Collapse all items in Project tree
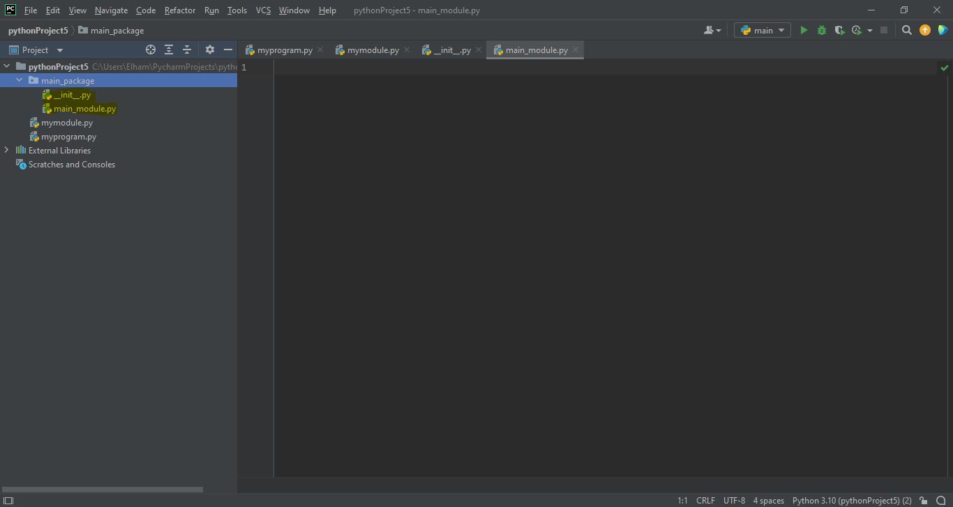 click(x=187, y=50)
